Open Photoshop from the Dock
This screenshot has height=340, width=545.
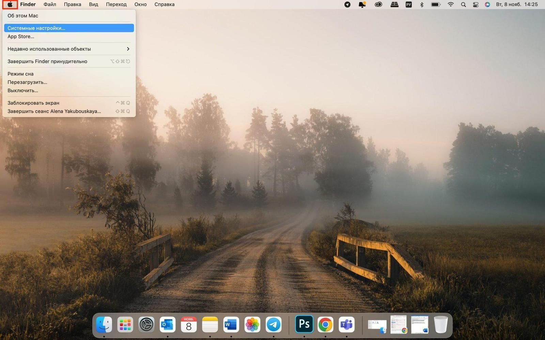[x=304, y=324]
